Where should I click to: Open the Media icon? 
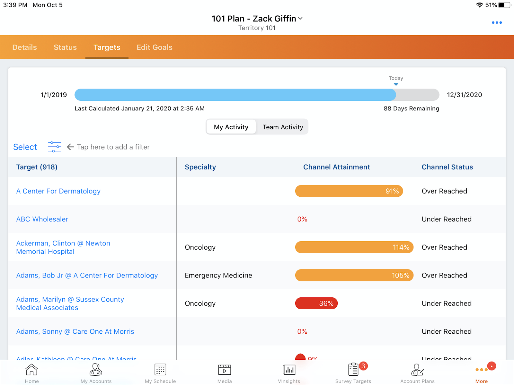click(x=225, y=373)
